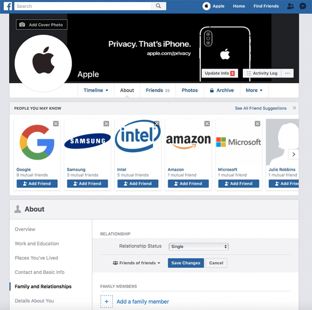Select Details About You section

point(34,301)
